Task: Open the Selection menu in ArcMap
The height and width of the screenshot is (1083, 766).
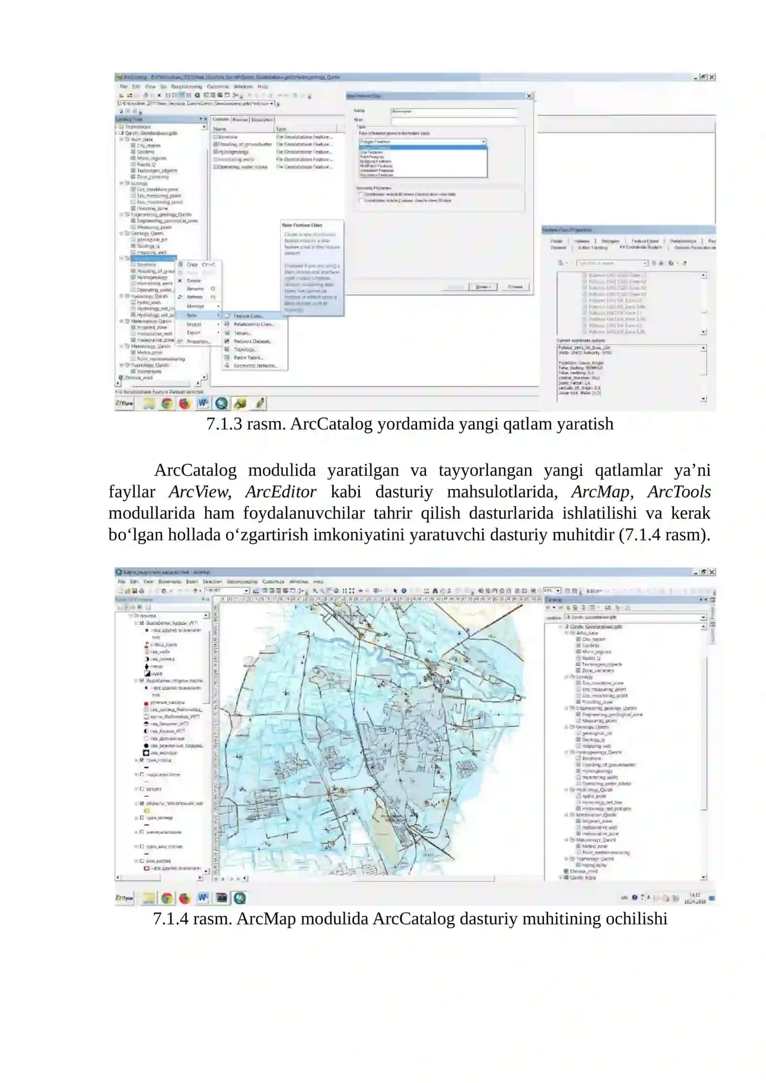Action: pos(212,582)
